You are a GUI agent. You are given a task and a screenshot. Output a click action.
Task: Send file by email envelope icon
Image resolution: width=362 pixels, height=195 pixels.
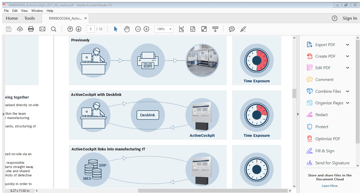(x=42, y=29)
